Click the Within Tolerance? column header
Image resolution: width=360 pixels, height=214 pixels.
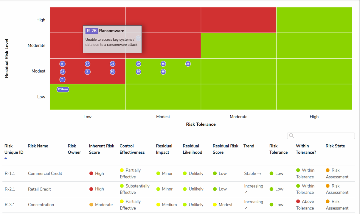pyautogui.click(x=306, y=149)
